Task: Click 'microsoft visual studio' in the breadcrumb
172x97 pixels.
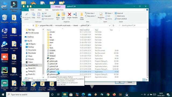Action: pos(63,26)
